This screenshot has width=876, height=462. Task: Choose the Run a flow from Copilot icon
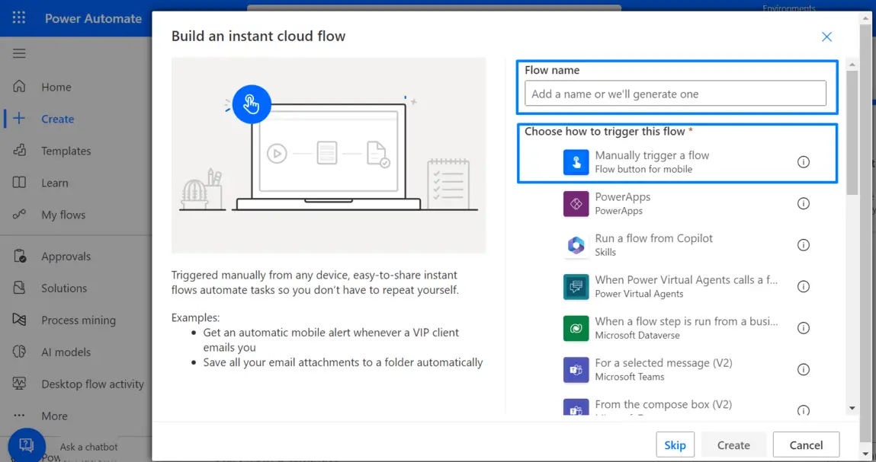click(x=576, y=245)
